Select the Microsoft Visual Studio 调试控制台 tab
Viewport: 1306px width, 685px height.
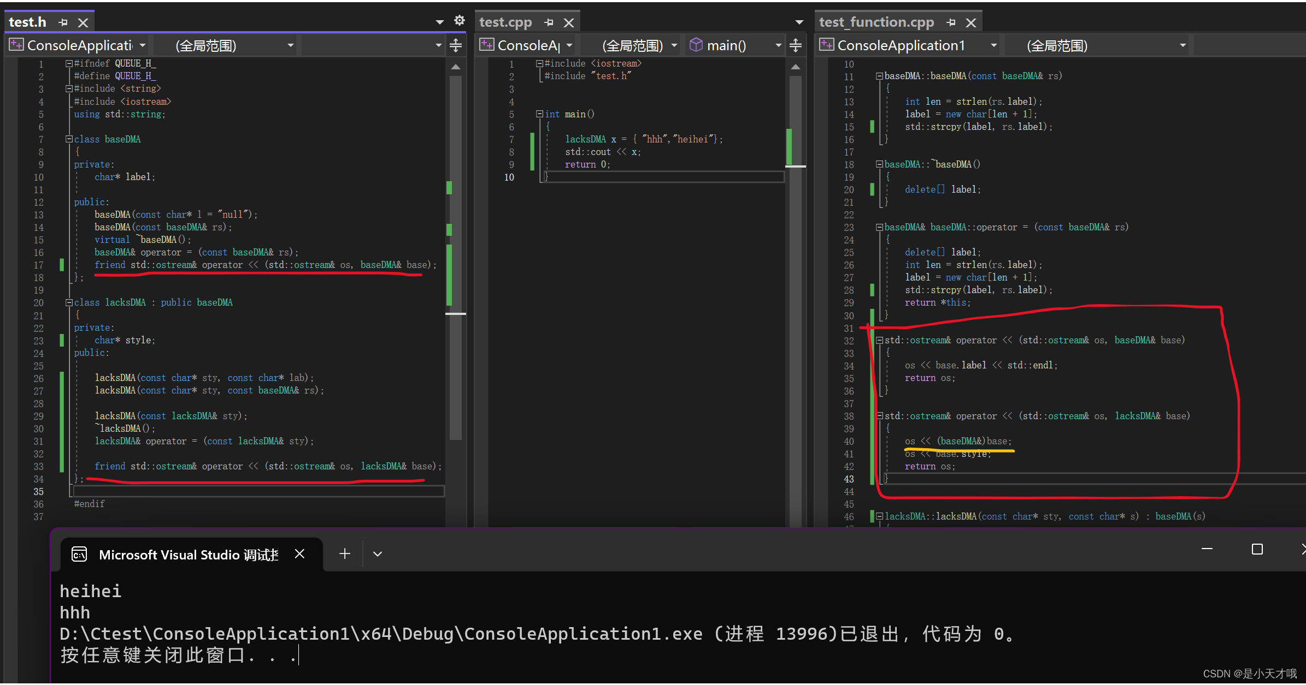[189, 554]
